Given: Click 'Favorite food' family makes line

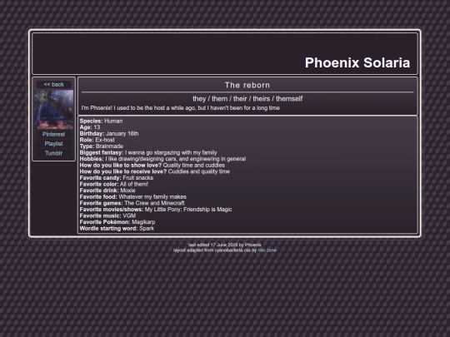Looking at the screenshot, I should pos(132,197).
